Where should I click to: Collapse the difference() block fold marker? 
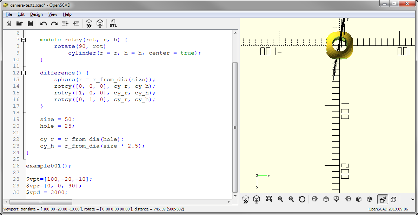pos(24,73)
